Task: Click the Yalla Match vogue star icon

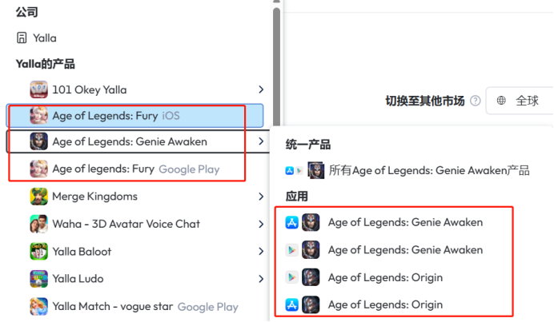Action: click(39, 307)
